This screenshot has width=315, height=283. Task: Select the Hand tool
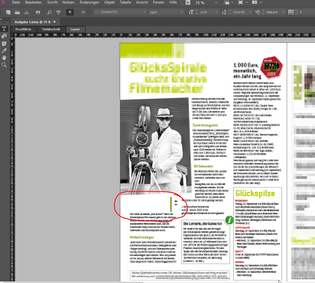pyautogui.click(x=4, y=58)
